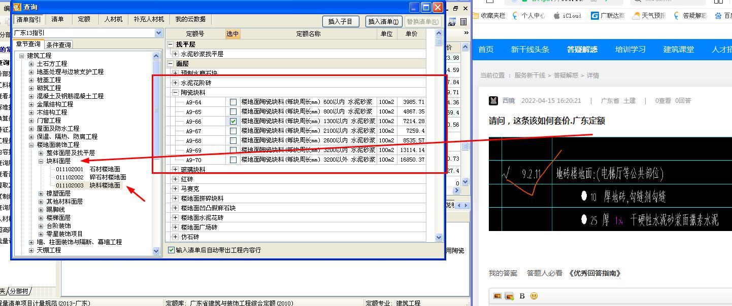Viewport: 732px width, 306px height.
Task: Click the 答疑解惑 bookmark star icon
Action: pyautogui.click(x=676, y=16)
